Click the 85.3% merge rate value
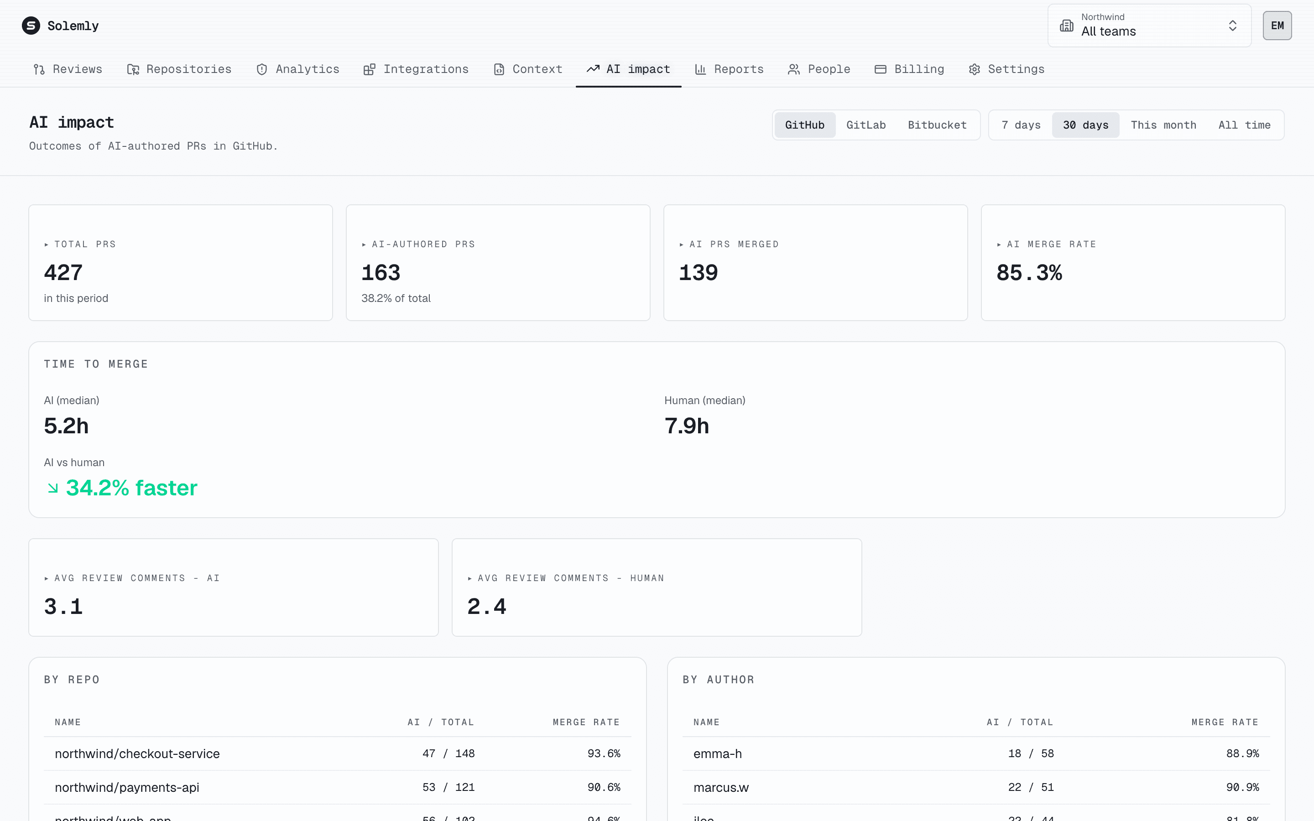Image resolution: width=1314 pixels, height=821 pixels. 1029,273
